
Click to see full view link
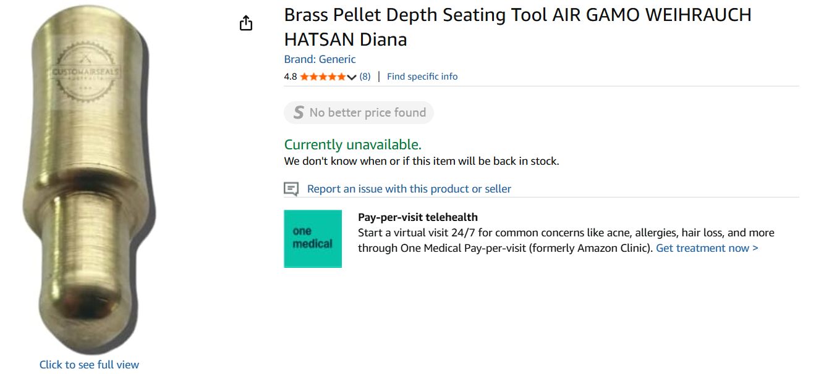(89, 365)
